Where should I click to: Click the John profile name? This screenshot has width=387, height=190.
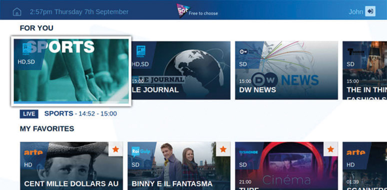point(355,12)
